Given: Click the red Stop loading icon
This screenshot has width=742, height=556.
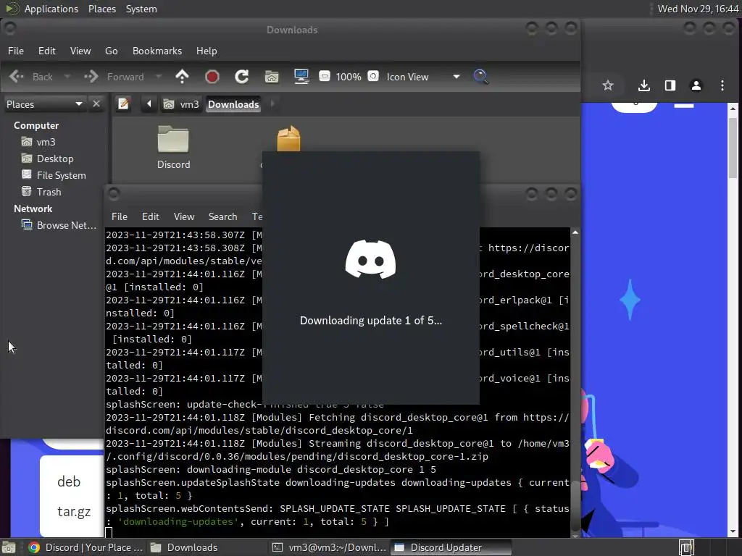Looking at the screenshot, I should coord(212,77).
